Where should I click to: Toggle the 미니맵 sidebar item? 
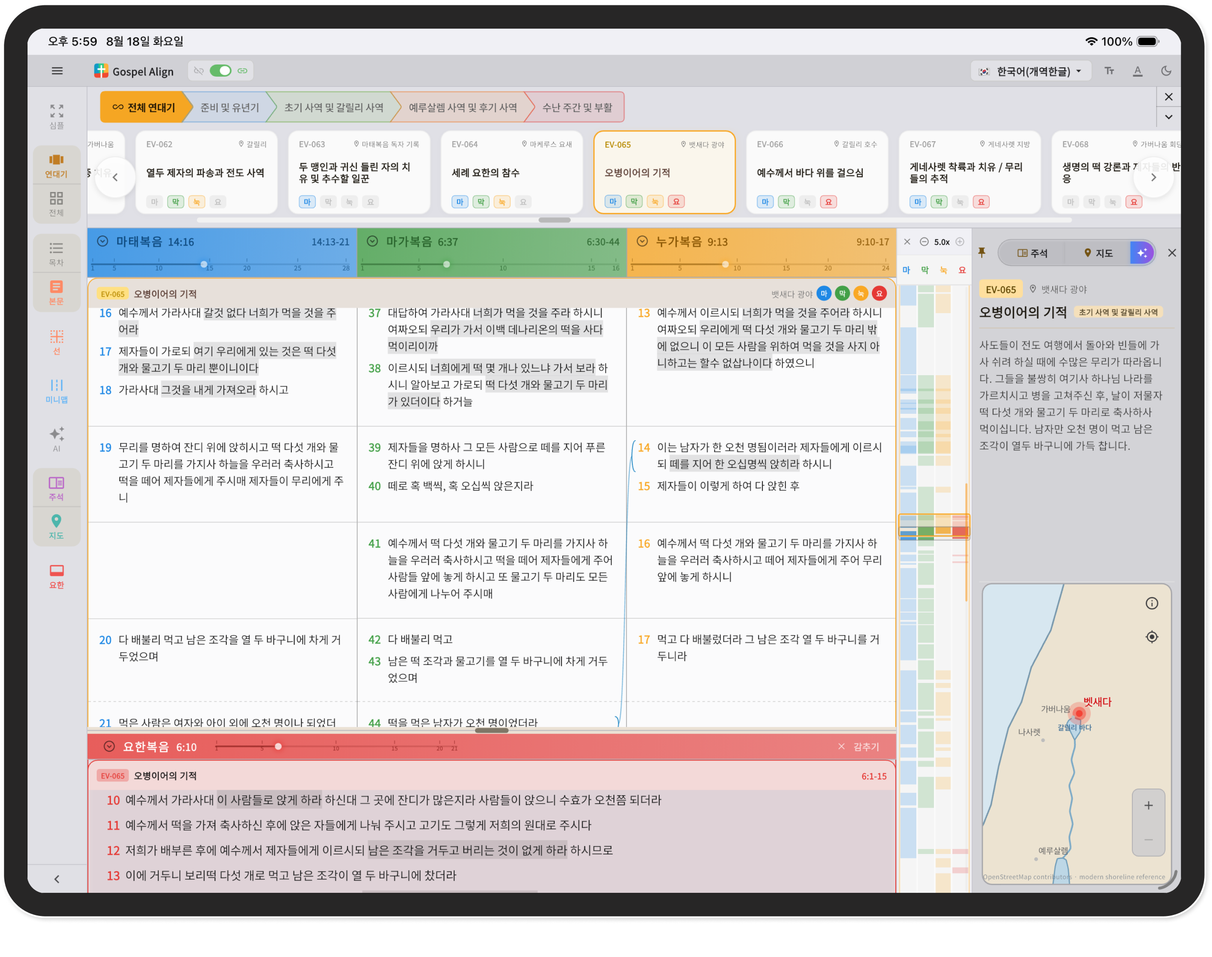pyautogui.click(x=57, y=391)
